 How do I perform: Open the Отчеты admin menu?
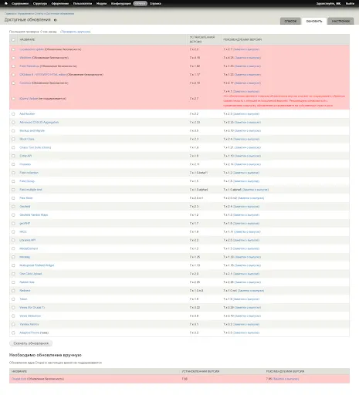(141, 4)
